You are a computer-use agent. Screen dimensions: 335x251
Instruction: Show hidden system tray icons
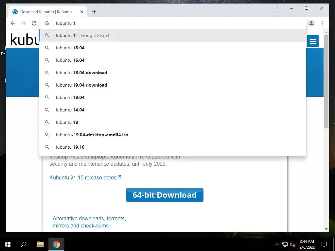[277, 244]
